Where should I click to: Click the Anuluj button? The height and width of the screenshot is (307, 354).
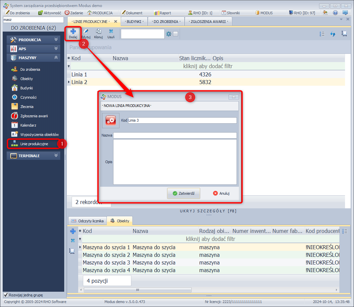click(x=221, y=193)
